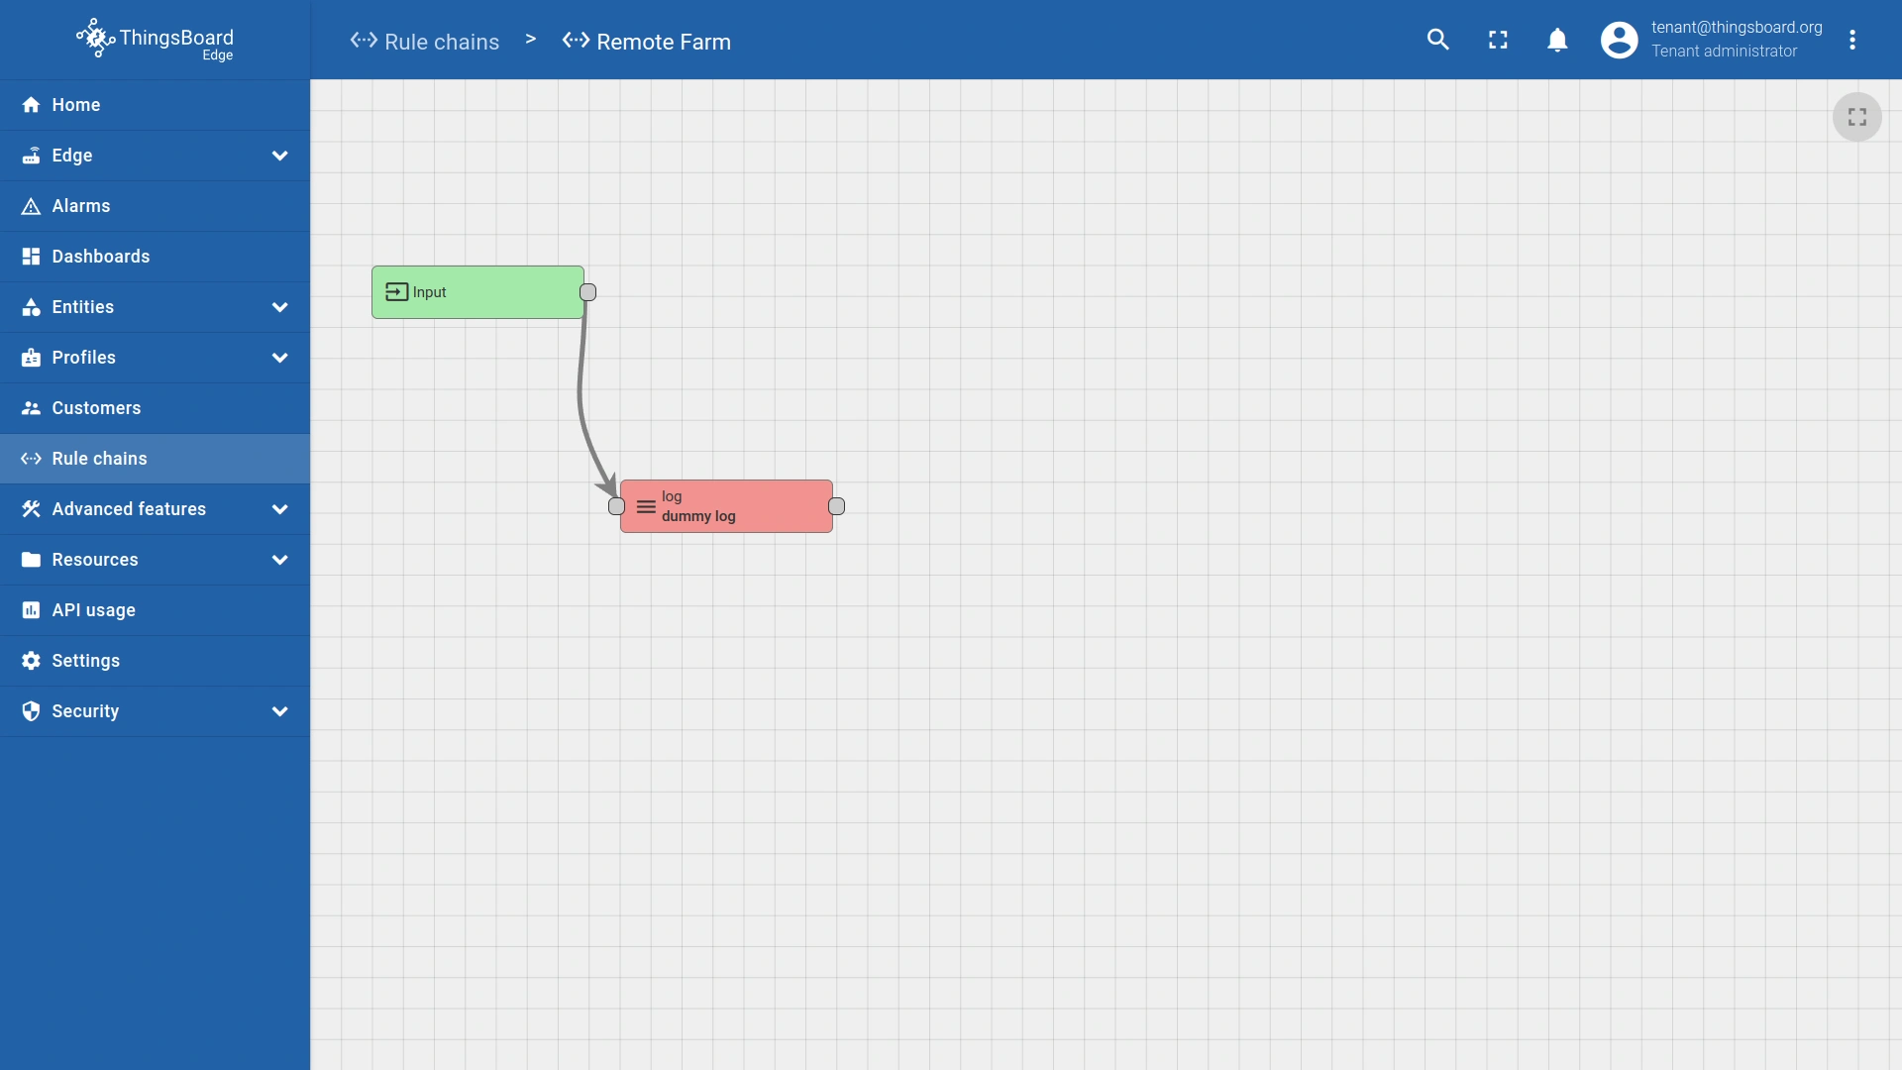Viewport: 1902px width, 1070px height.
Task: Go to the Alarms page
Action: pyautogui.click(x=80, y=206)
